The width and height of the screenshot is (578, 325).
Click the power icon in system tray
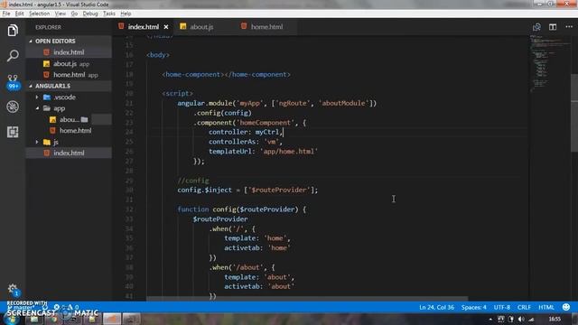point(510,319)
